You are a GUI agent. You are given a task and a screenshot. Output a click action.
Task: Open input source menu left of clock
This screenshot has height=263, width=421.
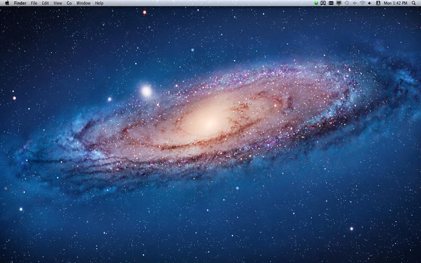pyautogui.click(x=378, y=3)
